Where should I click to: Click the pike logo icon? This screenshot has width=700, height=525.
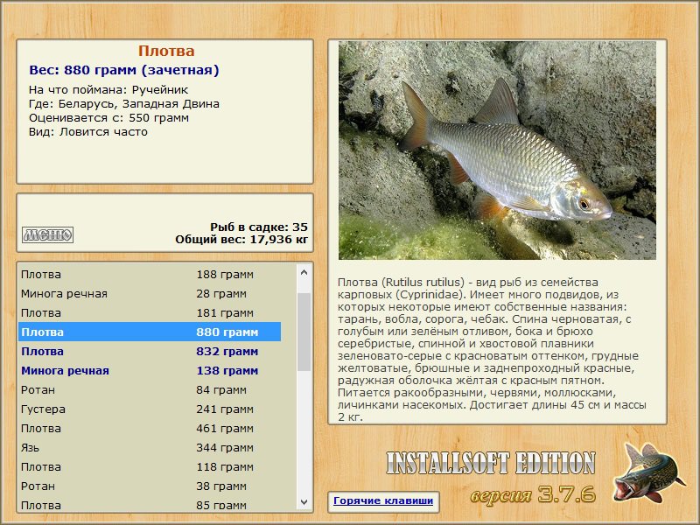coord(649,472)
